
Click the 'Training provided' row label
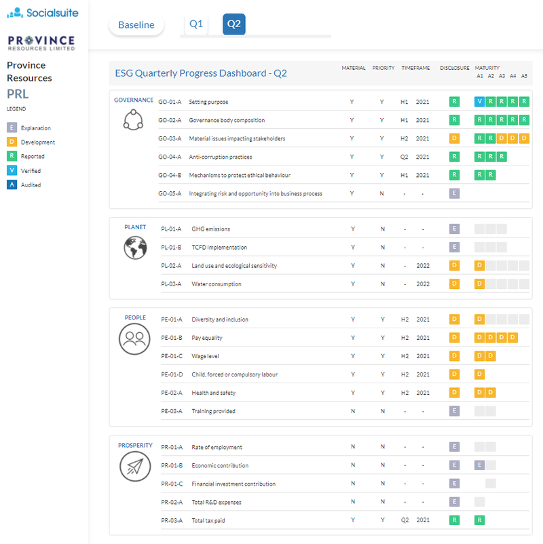click(x=213, y=412)
